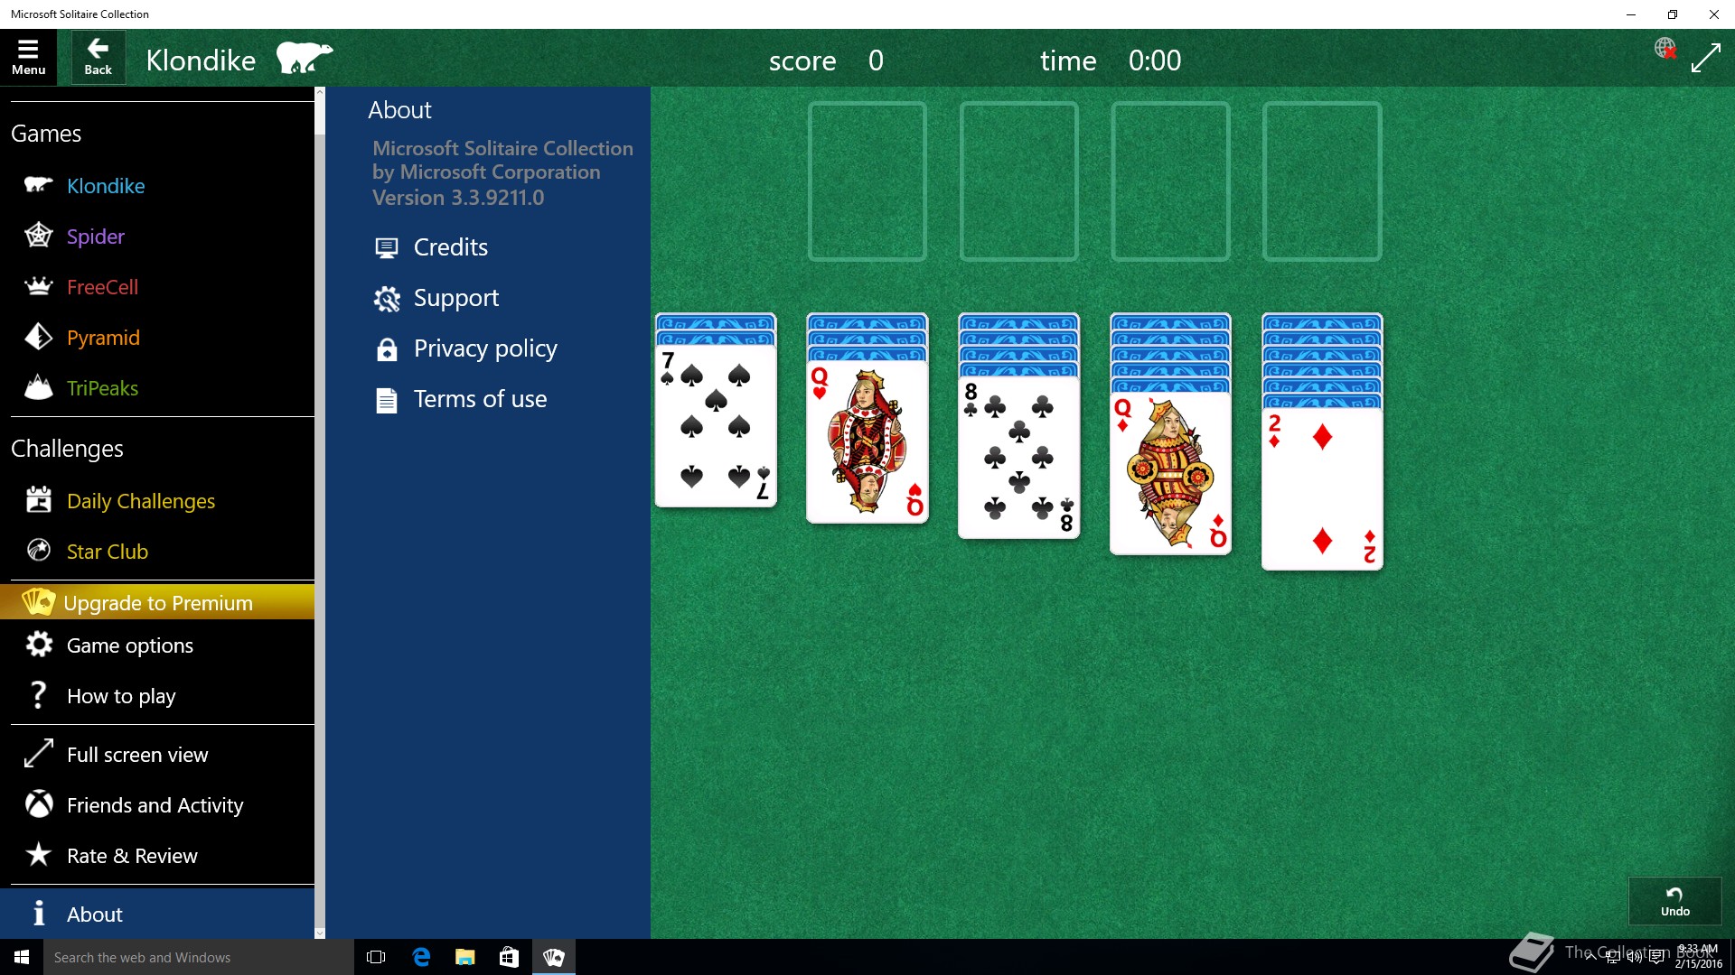1735x975 pixels.
Task: Select the queen of diamonds card
Action: [x=1171, y=473]
